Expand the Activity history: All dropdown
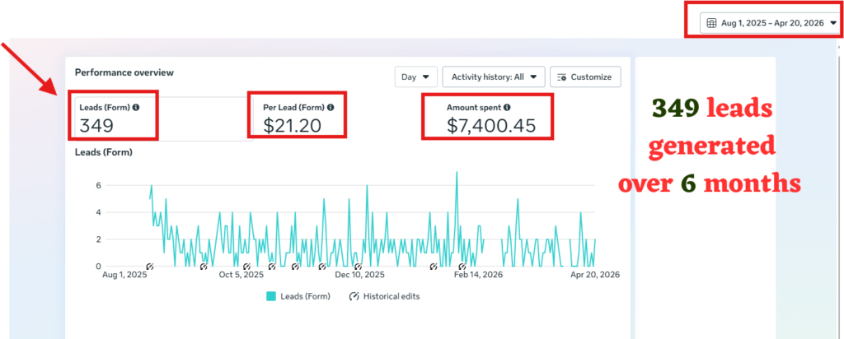This screenshot has height=339, width=844. click(494, 77)
